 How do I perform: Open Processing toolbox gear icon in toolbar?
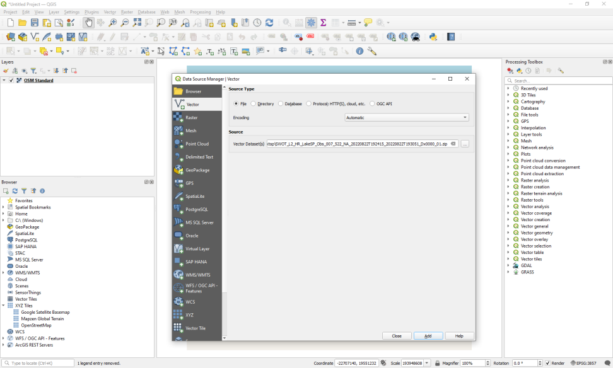point(311,23)
